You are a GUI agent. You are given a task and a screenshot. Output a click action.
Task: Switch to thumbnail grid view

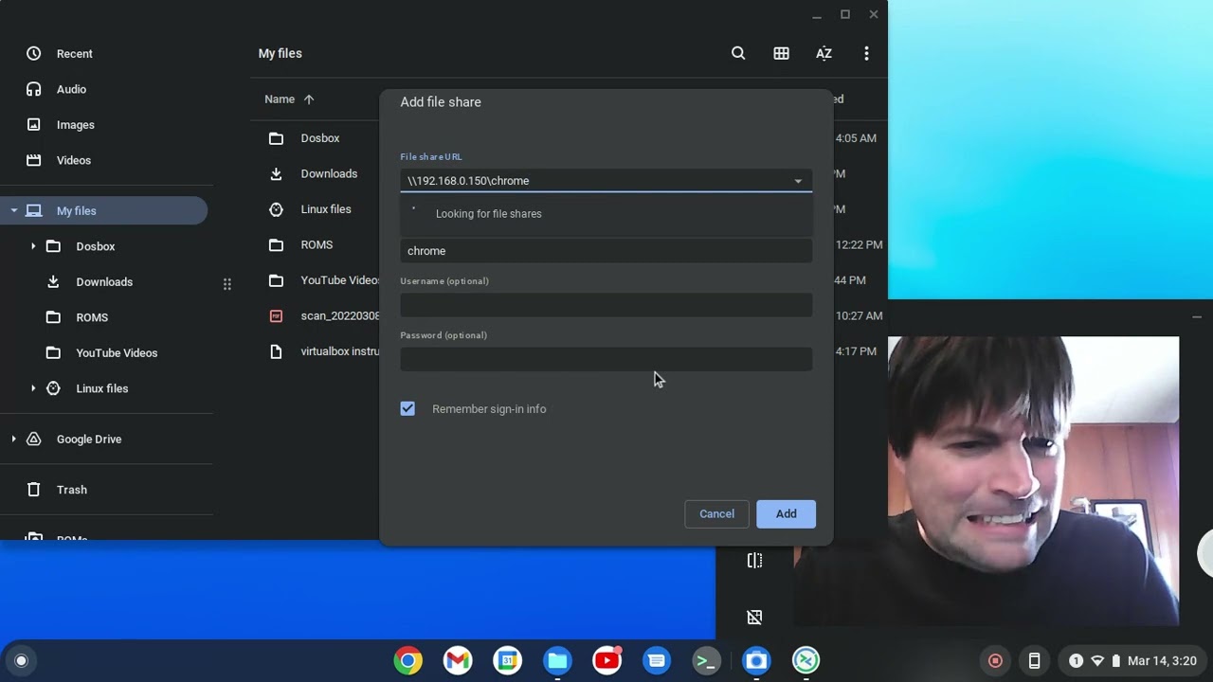pos(781,53)
